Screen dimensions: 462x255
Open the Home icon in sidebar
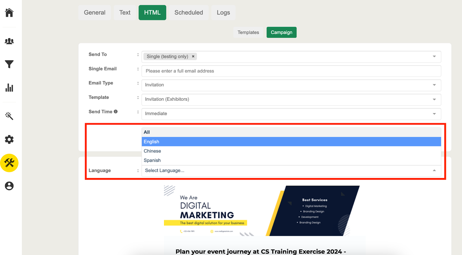click(x=9, y=13)
